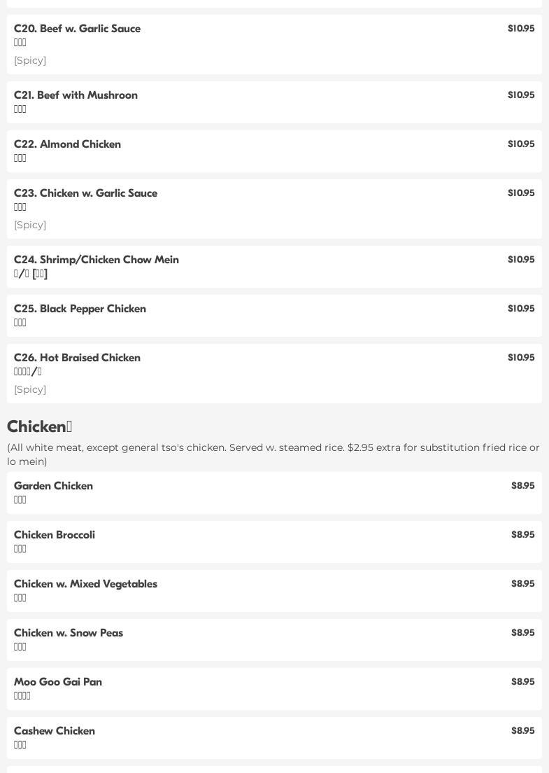Choose Chicken Broccoli

pyautogui.click(x=55, y=535)
